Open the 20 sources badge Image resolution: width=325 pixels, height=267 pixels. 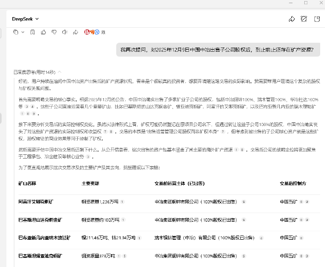coord(95,32)
